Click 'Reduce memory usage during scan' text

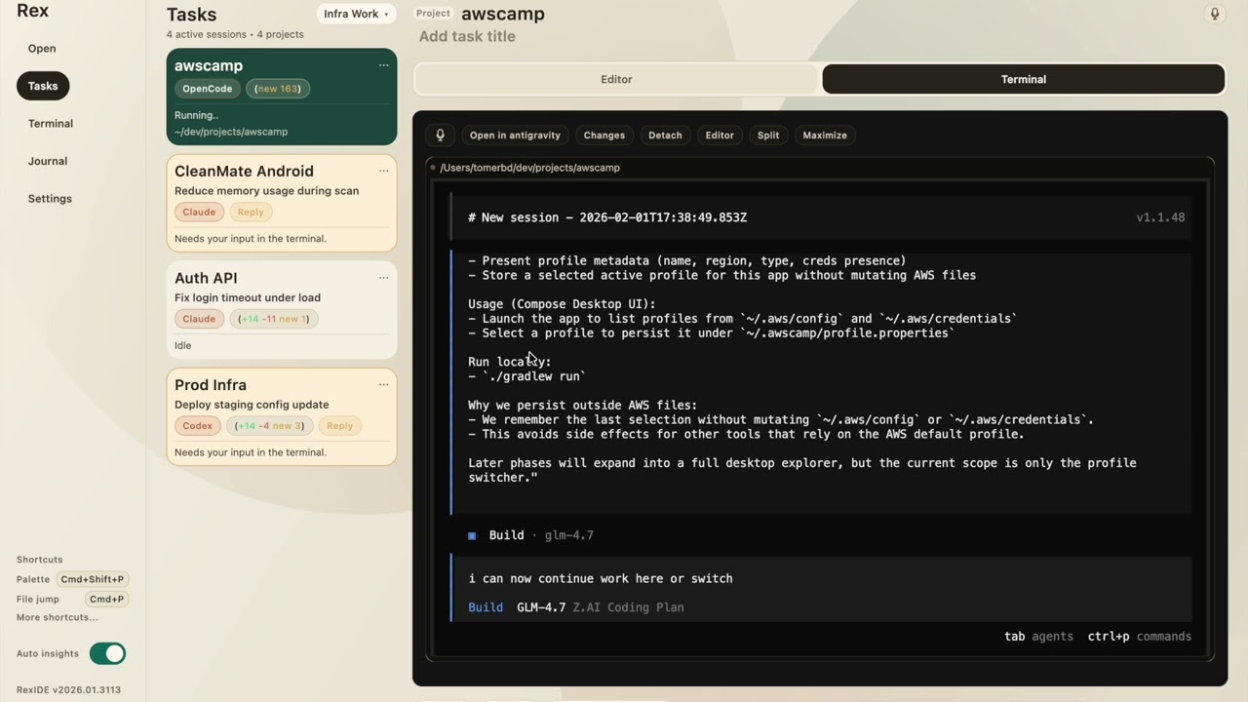pyautogui.click(x=267, y=191)
